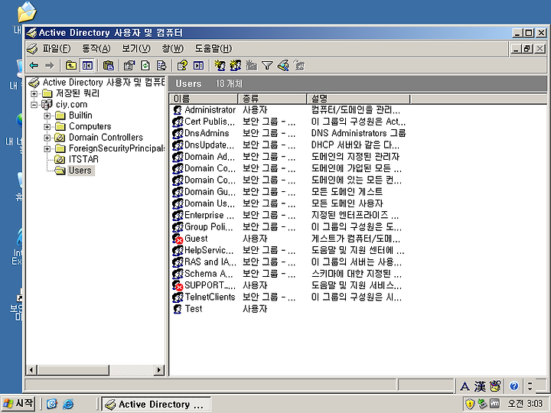Go back using the Back arrow
The image size is (551, 413).
(34, 65)
